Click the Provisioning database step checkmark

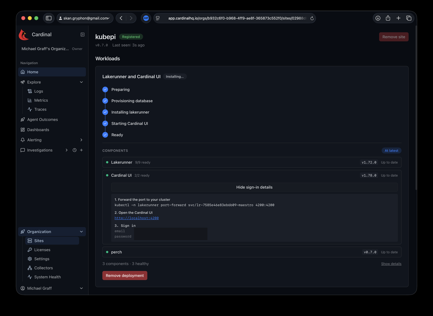pos(105,101)
